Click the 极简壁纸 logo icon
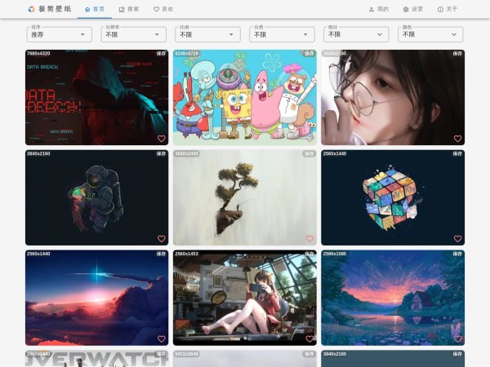Viewport: 490px width, 367px height. point(31,9)
